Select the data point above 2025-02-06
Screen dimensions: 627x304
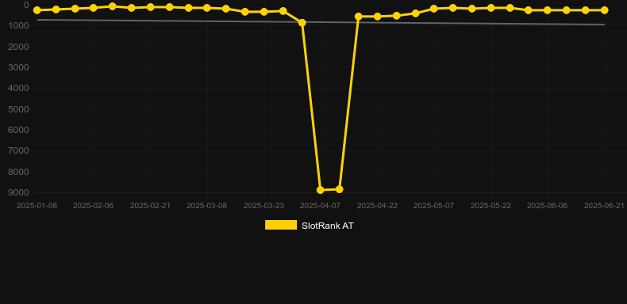pyautogui.click(x=94, y=8)
